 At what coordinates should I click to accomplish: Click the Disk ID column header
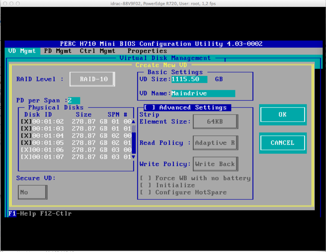tap(38, 115)
